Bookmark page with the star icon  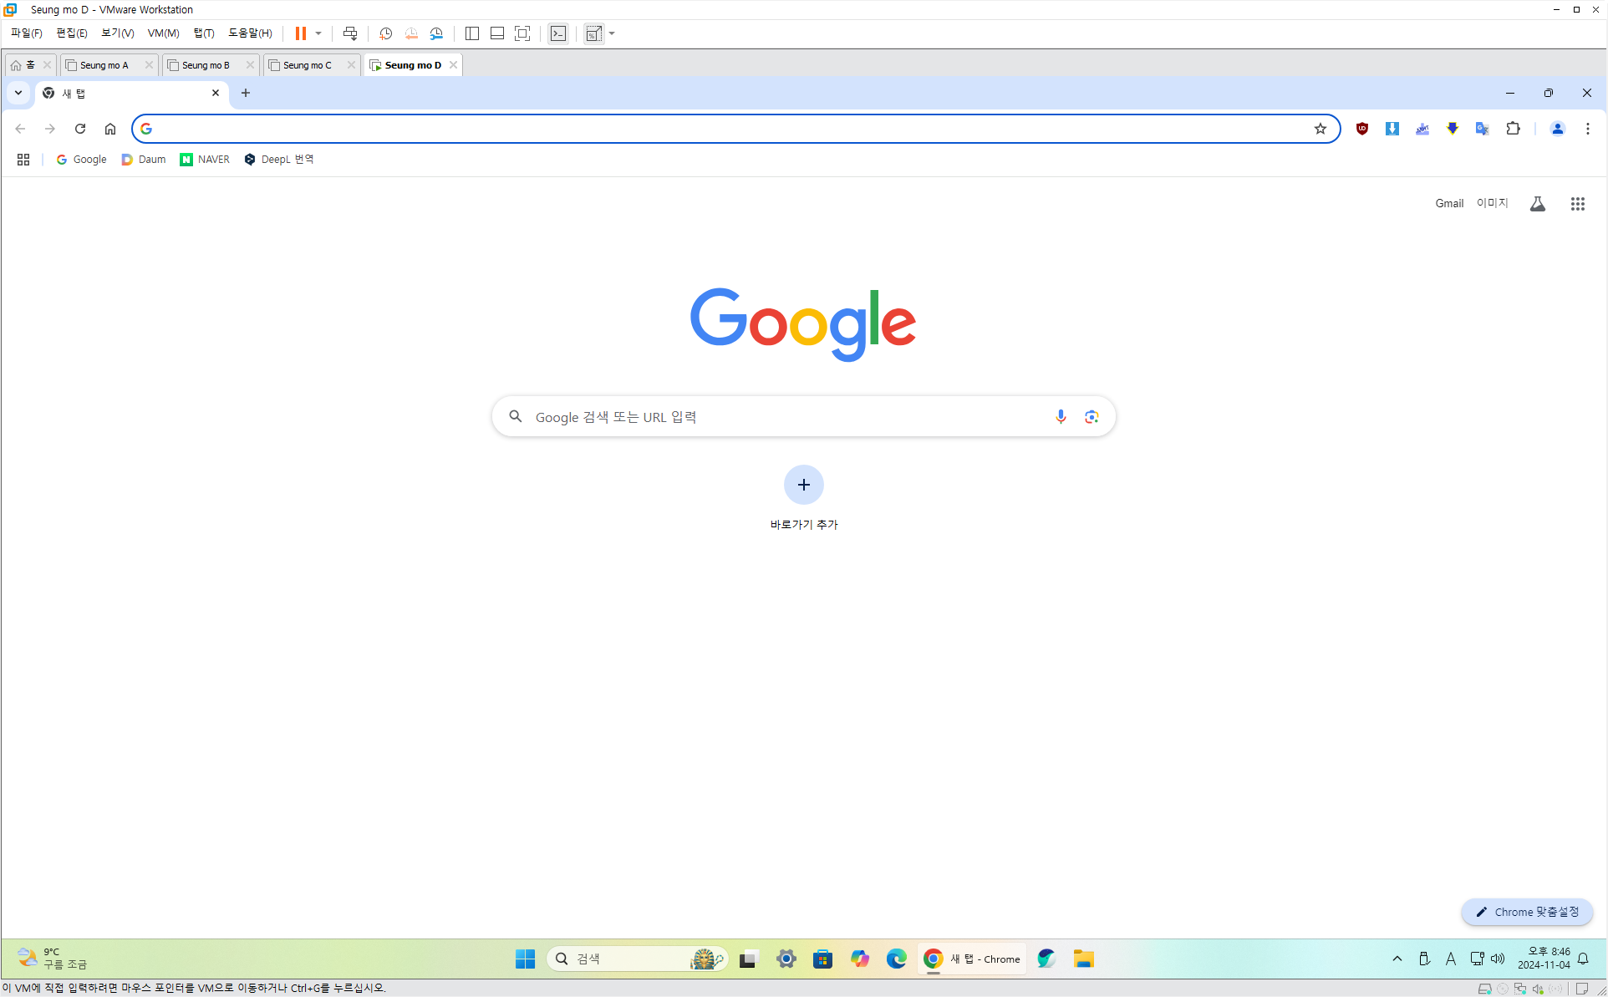pyautogui.click(x=1320, y=129)
